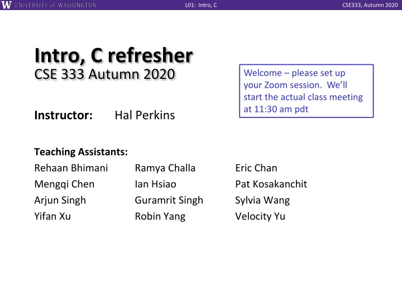Viewport: 402px width, 302px height.
Task: Select TA name 'Eric Chan'
Action: pos(256,168)
